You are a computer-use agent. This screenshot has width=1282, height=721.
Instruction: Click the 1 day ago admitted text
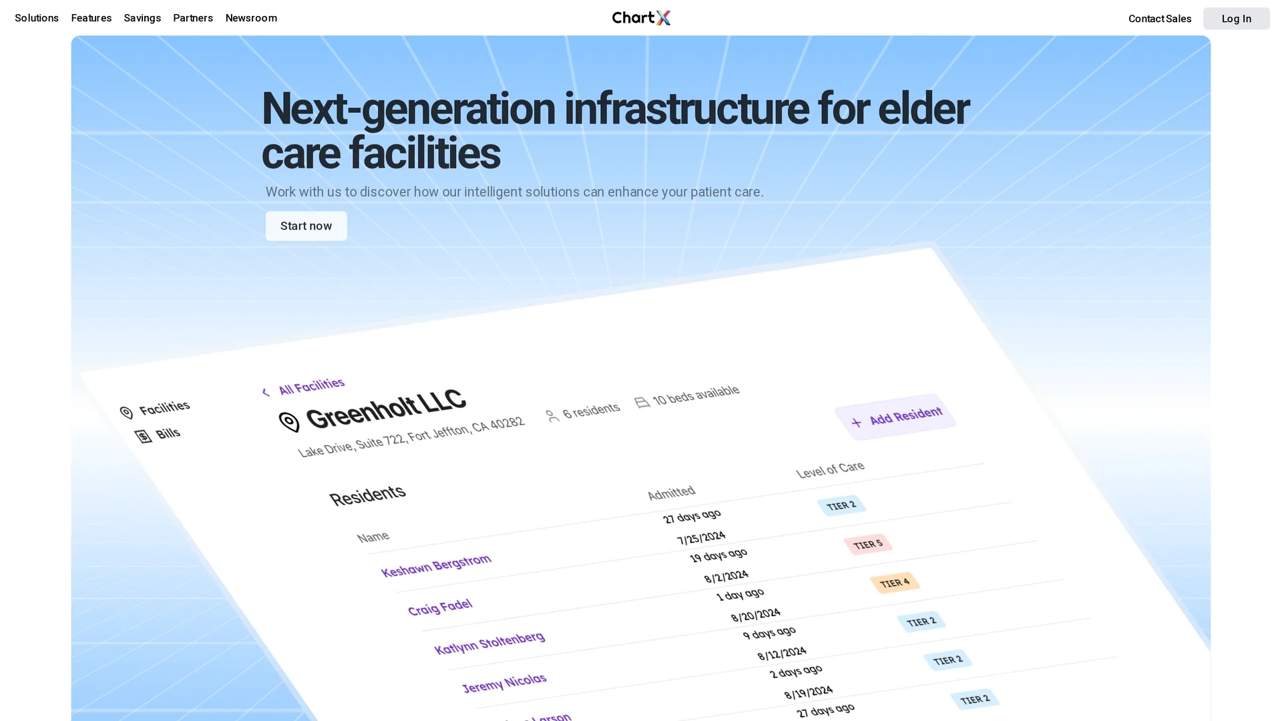740,595
